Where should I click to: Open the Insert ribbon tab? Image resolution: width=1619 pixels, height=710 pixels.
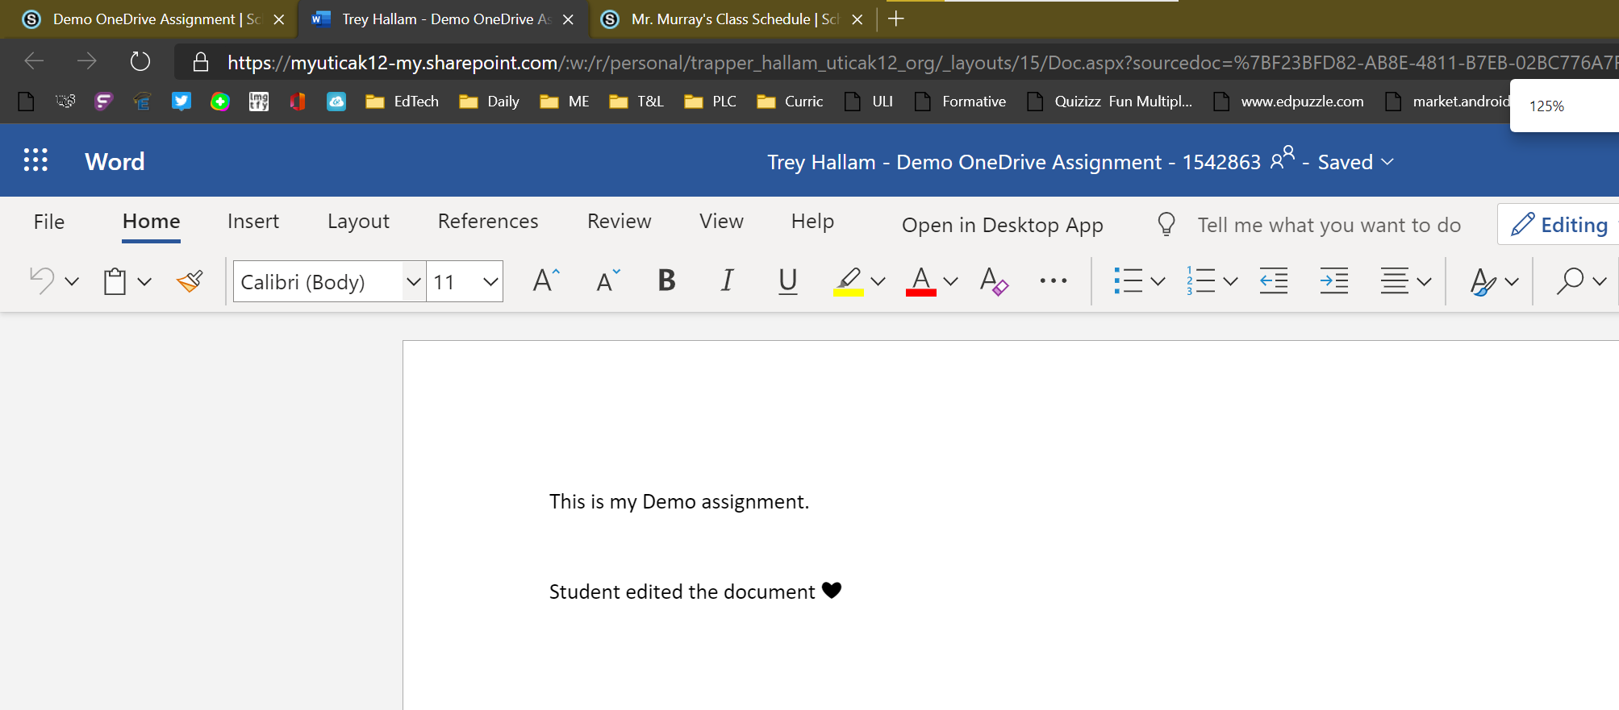tap(252, 222)
